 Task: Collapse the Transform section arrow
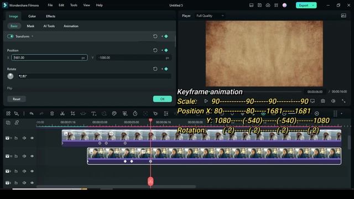[x=33, y=36]
